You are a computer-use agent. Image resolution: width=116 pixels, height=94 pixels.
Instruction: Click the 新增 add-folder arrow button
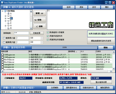tap(39, 13)
